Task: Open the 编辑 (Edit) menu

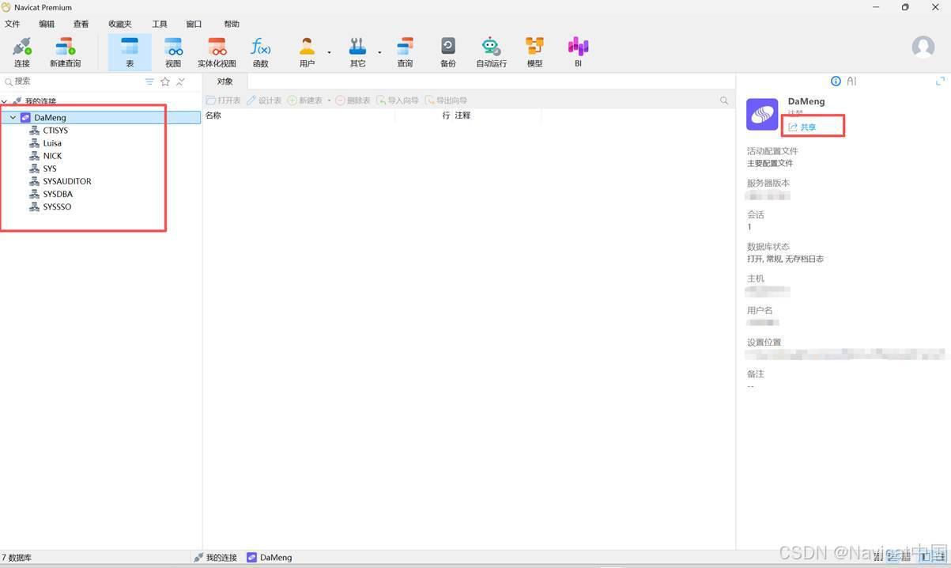Action: [x=47, y=25]
